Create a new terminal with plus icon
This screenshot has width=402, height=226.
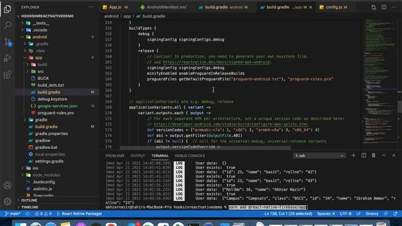pyautogui.click(x=353, y=155)
